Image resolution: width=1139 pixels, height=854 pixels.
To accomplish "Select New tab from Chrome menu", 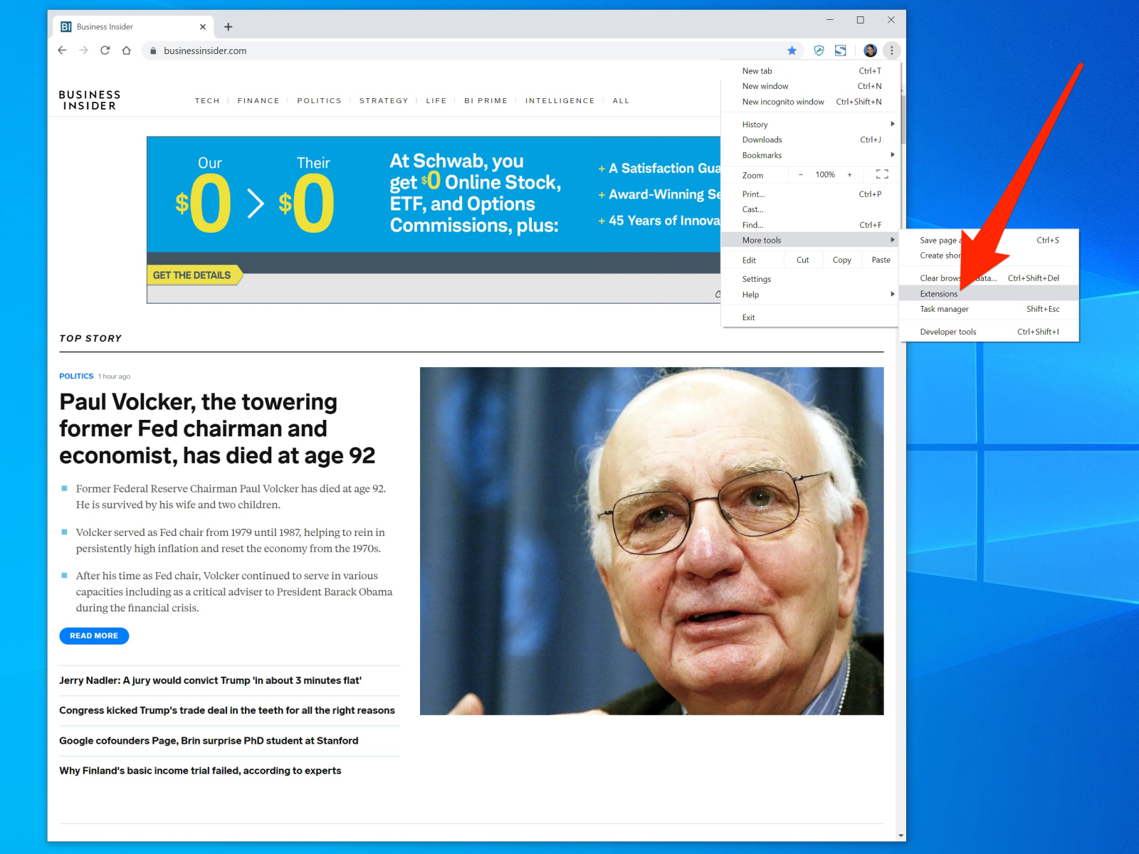I will click(x=810, y=71).
